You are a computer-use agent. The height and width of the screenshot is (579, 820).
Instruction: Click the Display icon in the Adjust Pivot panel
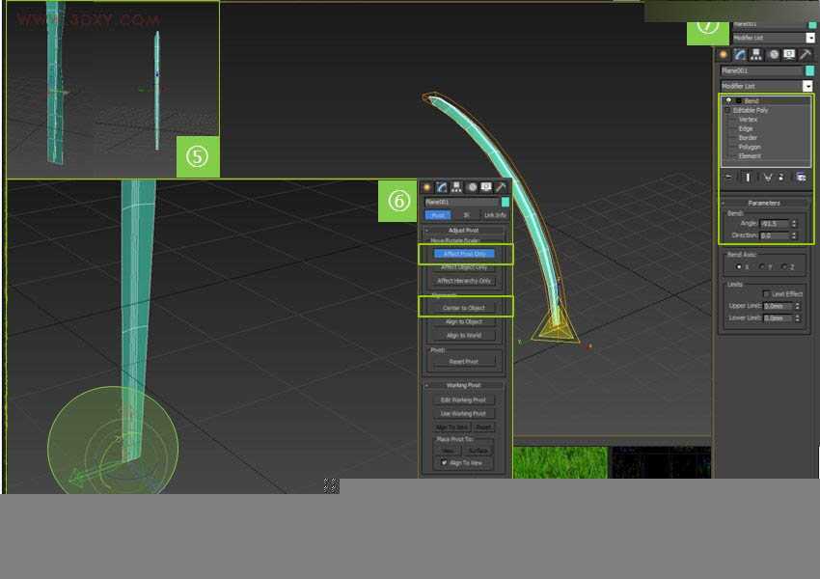click(486, 187)
